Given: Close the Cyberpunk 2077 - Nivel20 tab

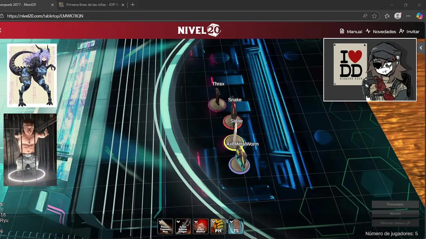Looking at the screenshot, I should (52, 5).
